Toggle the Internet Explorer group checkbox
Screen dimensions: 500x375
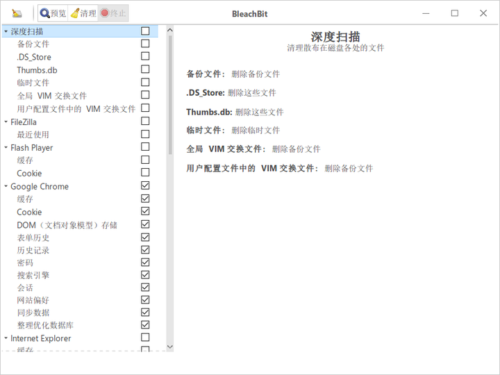pyautogui.click(x=145, y=337)
